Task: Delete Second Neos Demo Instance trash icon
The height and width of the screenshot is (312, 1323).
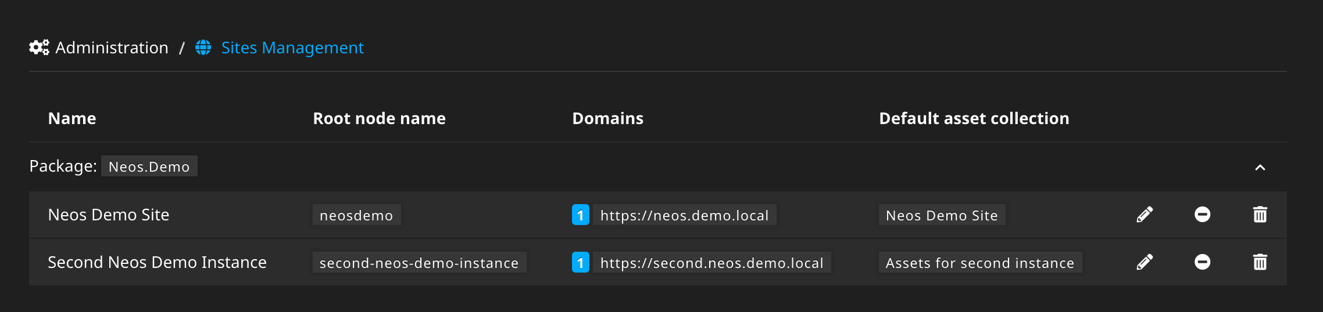Action: [1260, 262]
